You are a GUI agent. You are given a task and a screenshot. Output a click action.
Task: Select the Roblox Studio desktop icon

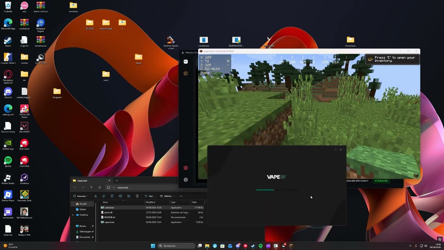[x=8, y=178]
